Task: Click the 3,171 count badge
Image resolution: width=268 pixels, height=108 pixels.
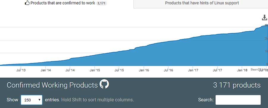Action: click(x=101, y=3)
